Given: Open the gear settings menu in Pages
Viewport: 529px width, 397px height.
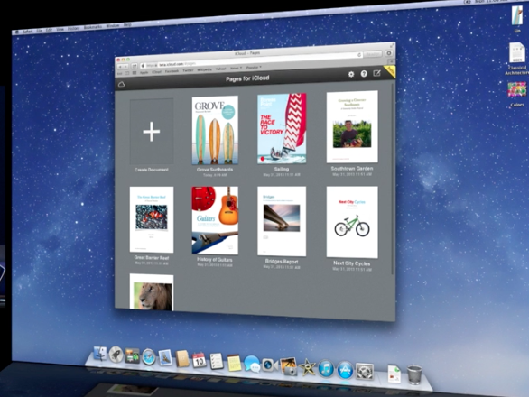Looking at the screenshot, I should click(351, 74).
